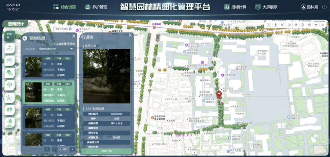
Task: Click the 苏富特大厦 purple marker on the map
Action: point(222,75)
